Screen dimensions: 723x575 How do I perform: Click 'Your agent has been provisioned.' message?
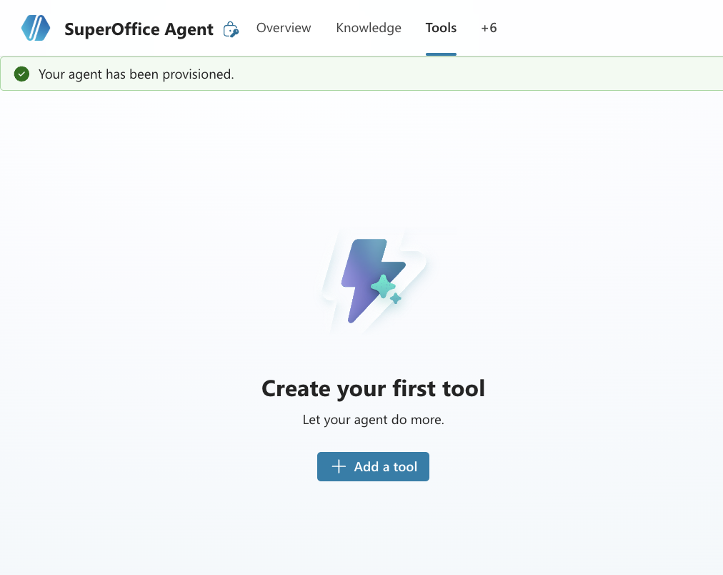coord(136,74)
